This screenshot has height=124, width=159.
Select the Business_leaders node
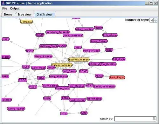[x=79, y=60]
